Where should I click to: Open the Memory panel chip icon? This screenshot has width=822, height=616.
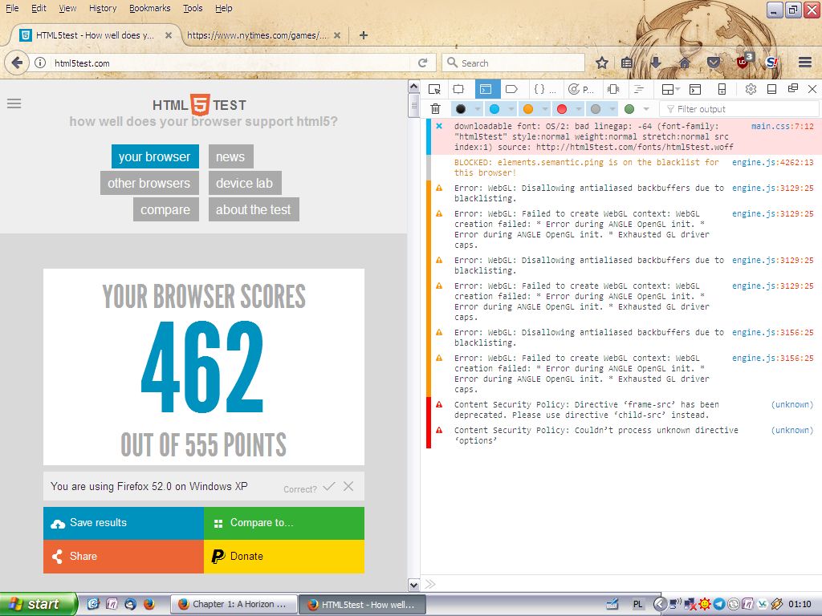[x=613, y=90]
